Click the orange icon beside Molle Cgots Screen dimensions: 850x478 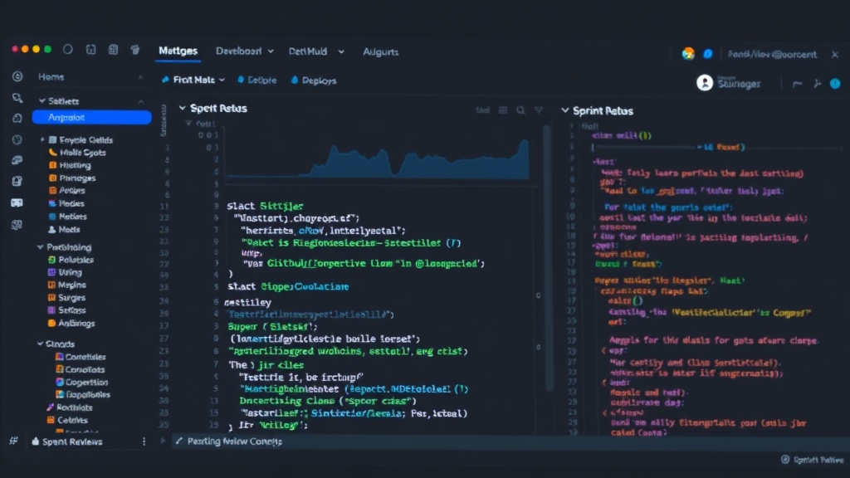click(52, 153)
